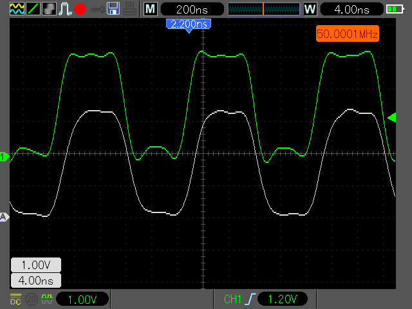Screen dimensions: 412x309
Task: Click the green battery status icon
Action: (x=393, y=9)
